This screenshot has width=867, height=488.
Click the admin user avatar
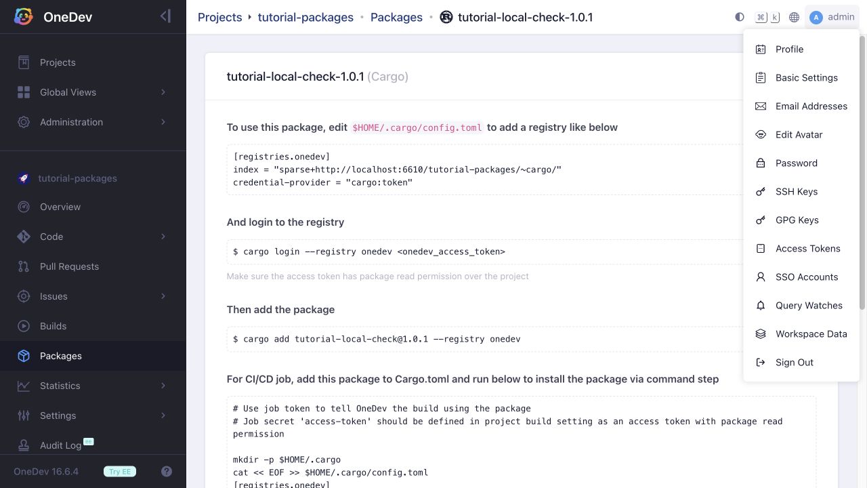click(816, 17)
